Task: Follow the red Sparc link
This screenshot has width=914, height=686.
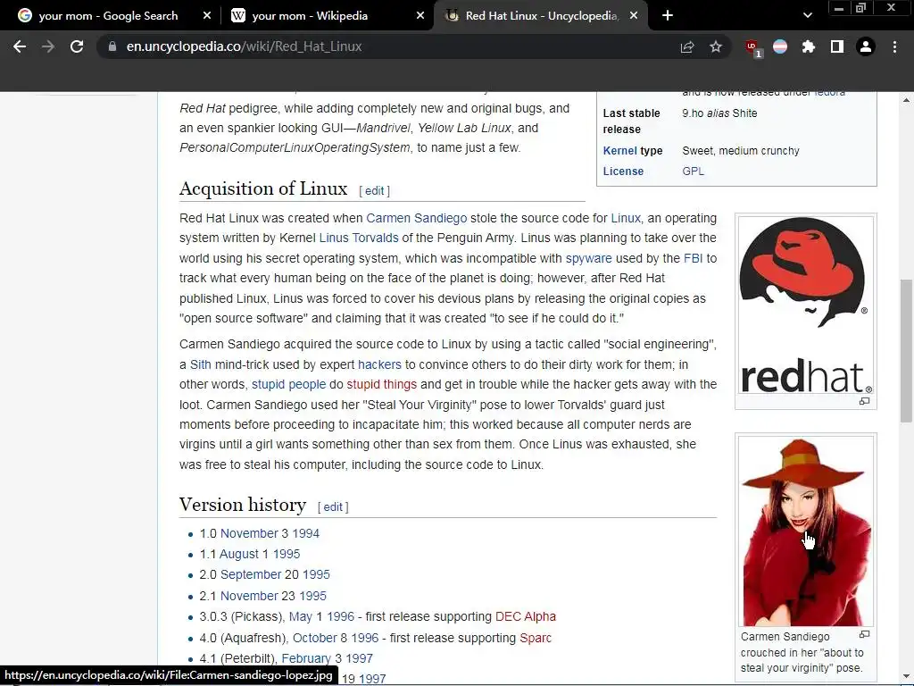Action: pyautogui.click(x=536, y=638)
